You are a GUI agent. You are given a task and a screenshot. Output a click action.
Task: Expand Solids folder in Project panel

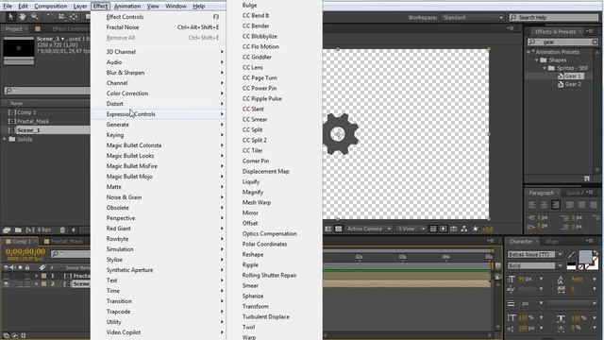point(5,139)
